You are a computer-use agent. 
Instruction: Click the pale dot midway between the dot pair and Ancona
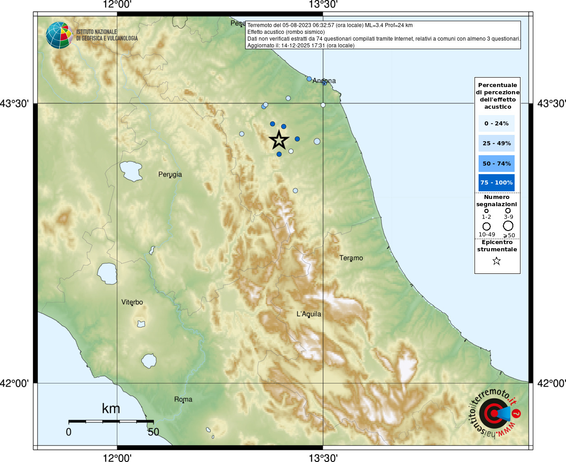tap(288, 98)
